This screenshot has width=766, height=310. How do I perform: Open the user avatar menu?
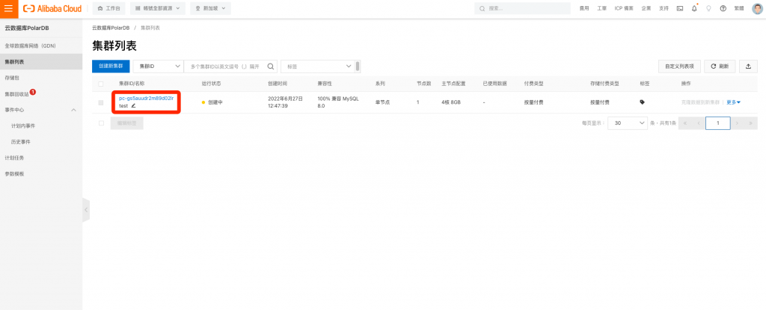pyautogui.click(x=757, y=8)
